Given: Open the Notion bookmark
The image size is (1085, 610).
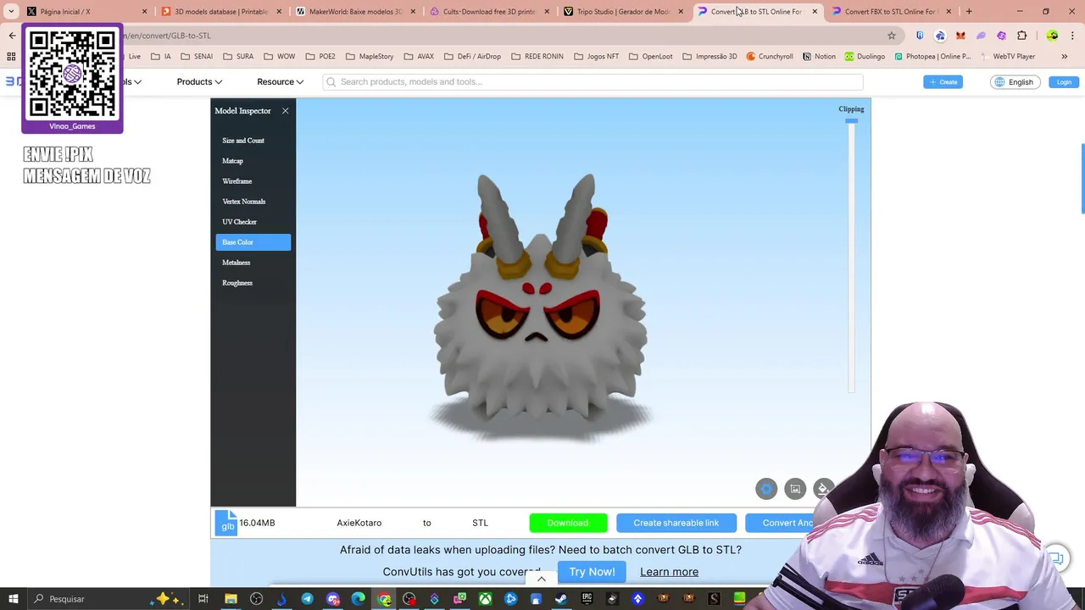Looking at the screenshot, I should [x=819, y=57].
